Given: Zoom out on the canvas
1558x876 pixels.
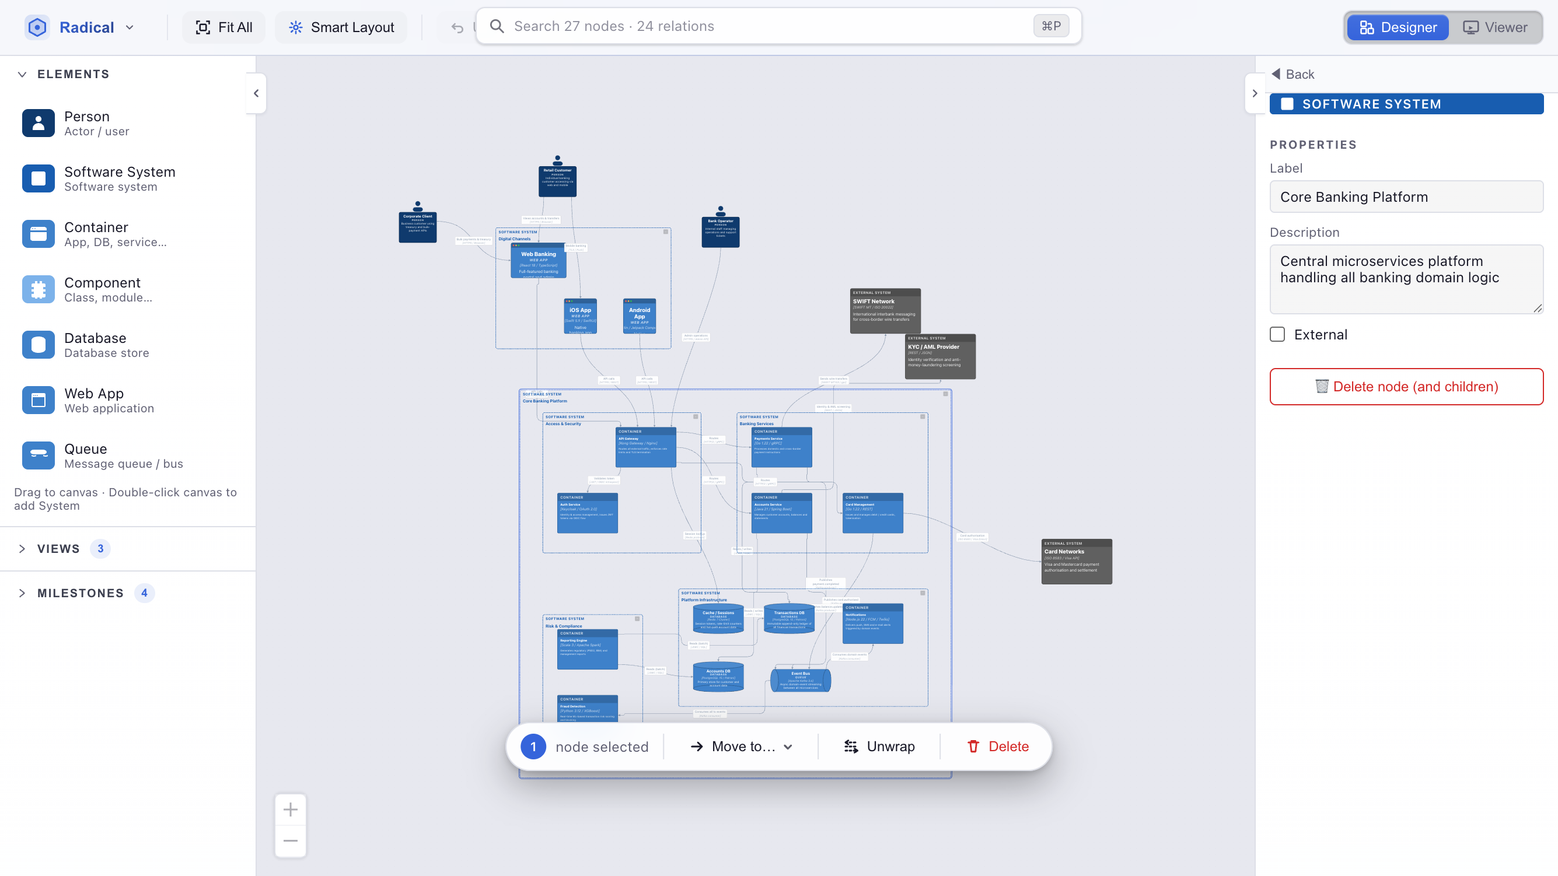Looking at the screenshot, I should (291, 842).
